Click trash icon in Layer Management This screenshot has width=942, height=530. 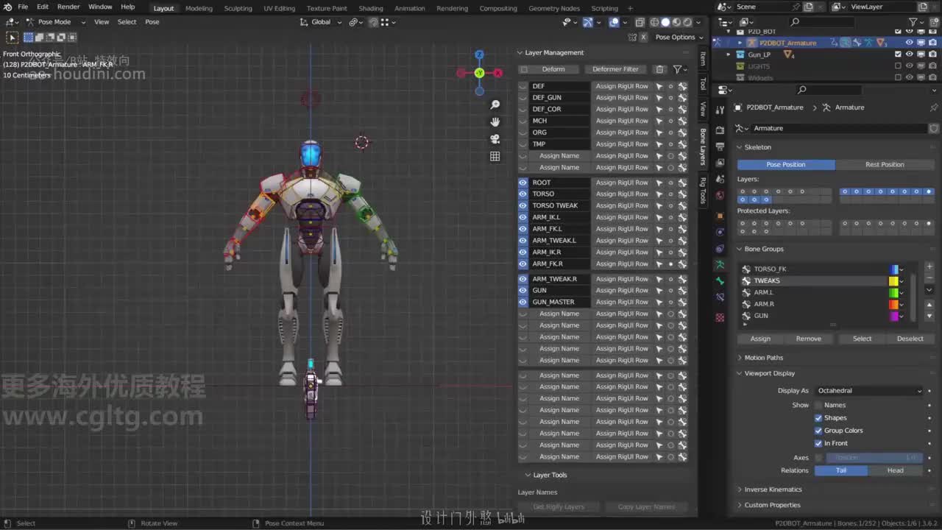659,69
